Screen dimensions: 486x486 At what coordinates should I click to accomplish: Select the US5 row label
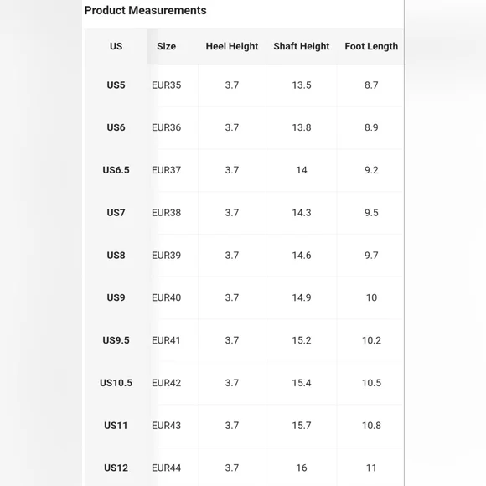point(116,85)
